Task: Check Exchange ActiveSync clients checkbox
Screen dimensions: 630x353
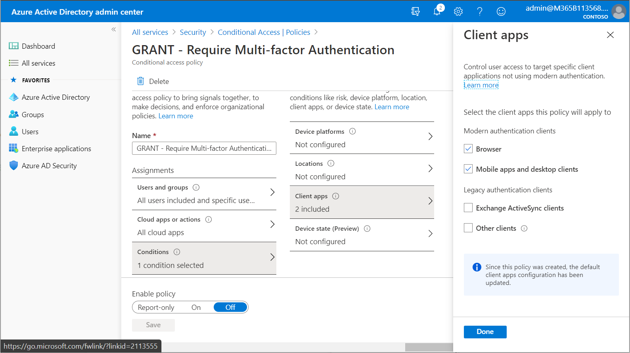Action: click(x=468, y=208)
